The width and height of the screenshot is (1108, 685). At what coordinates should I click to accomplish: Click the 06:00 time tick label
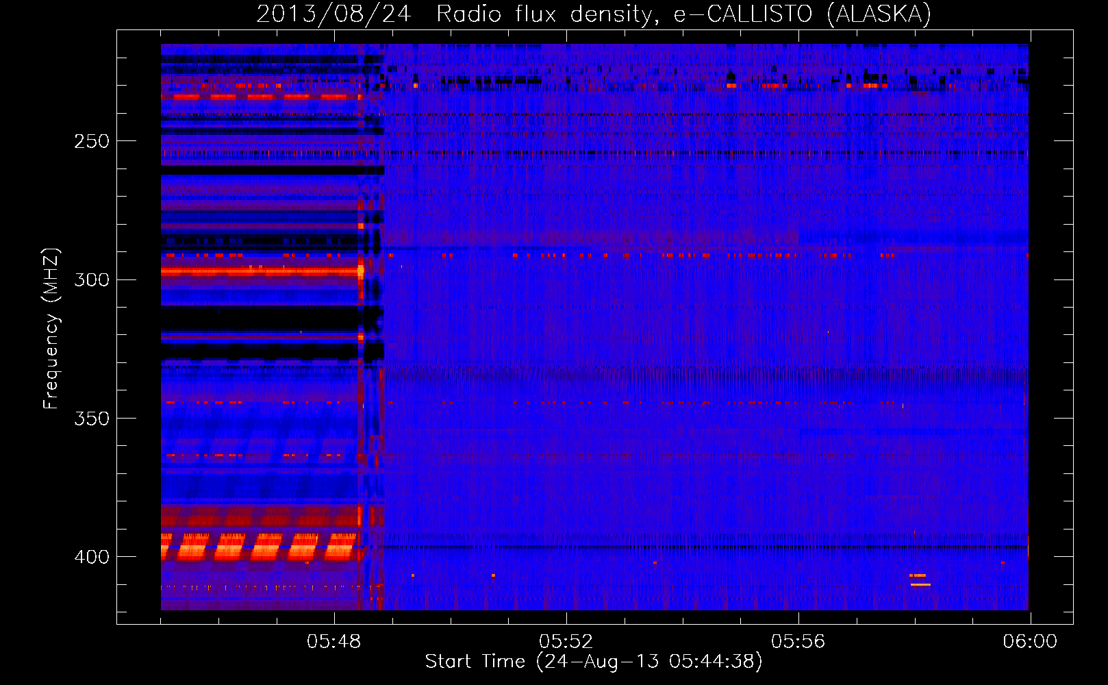[1030, 642]
